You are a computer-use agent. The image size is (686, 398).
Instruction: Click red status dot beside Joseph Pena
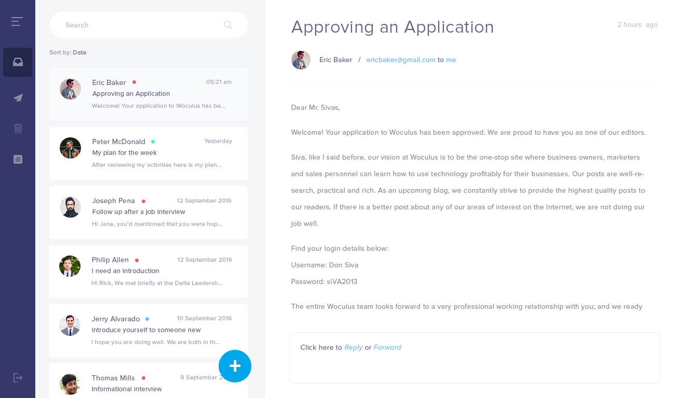[x=143, y=201]
